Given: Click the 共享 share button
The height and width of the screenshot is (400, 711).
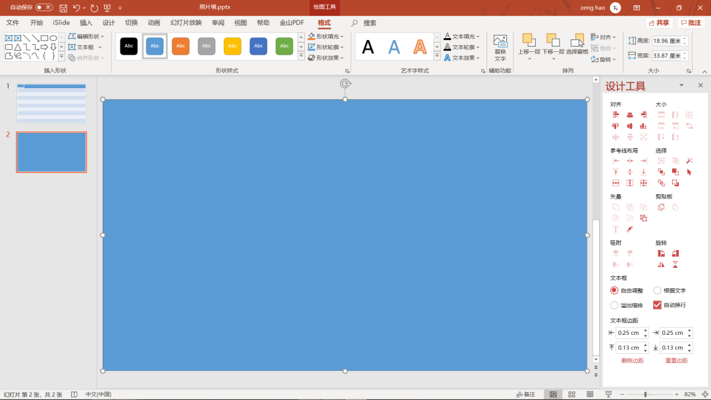Looking at the screenshot, I should 659,22.
